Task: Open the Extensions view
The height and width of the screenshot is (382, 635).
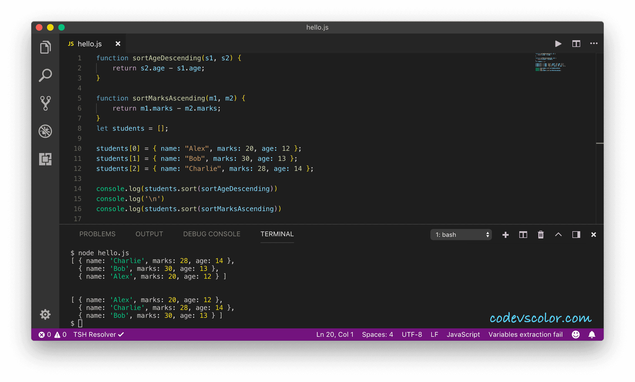Action: click(x=45, y=159)
